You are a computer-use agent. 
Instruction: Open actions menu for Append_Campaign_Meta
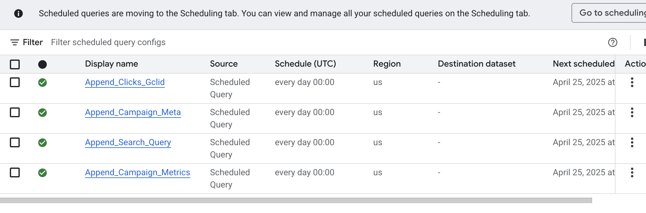pyautogui.click(x=632, y=112)
